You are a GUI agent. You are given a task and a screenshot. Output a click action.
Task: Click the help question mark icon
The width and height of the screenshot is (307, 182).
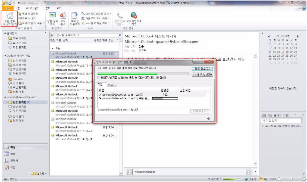pyautogui.click(x=304, y=8)
